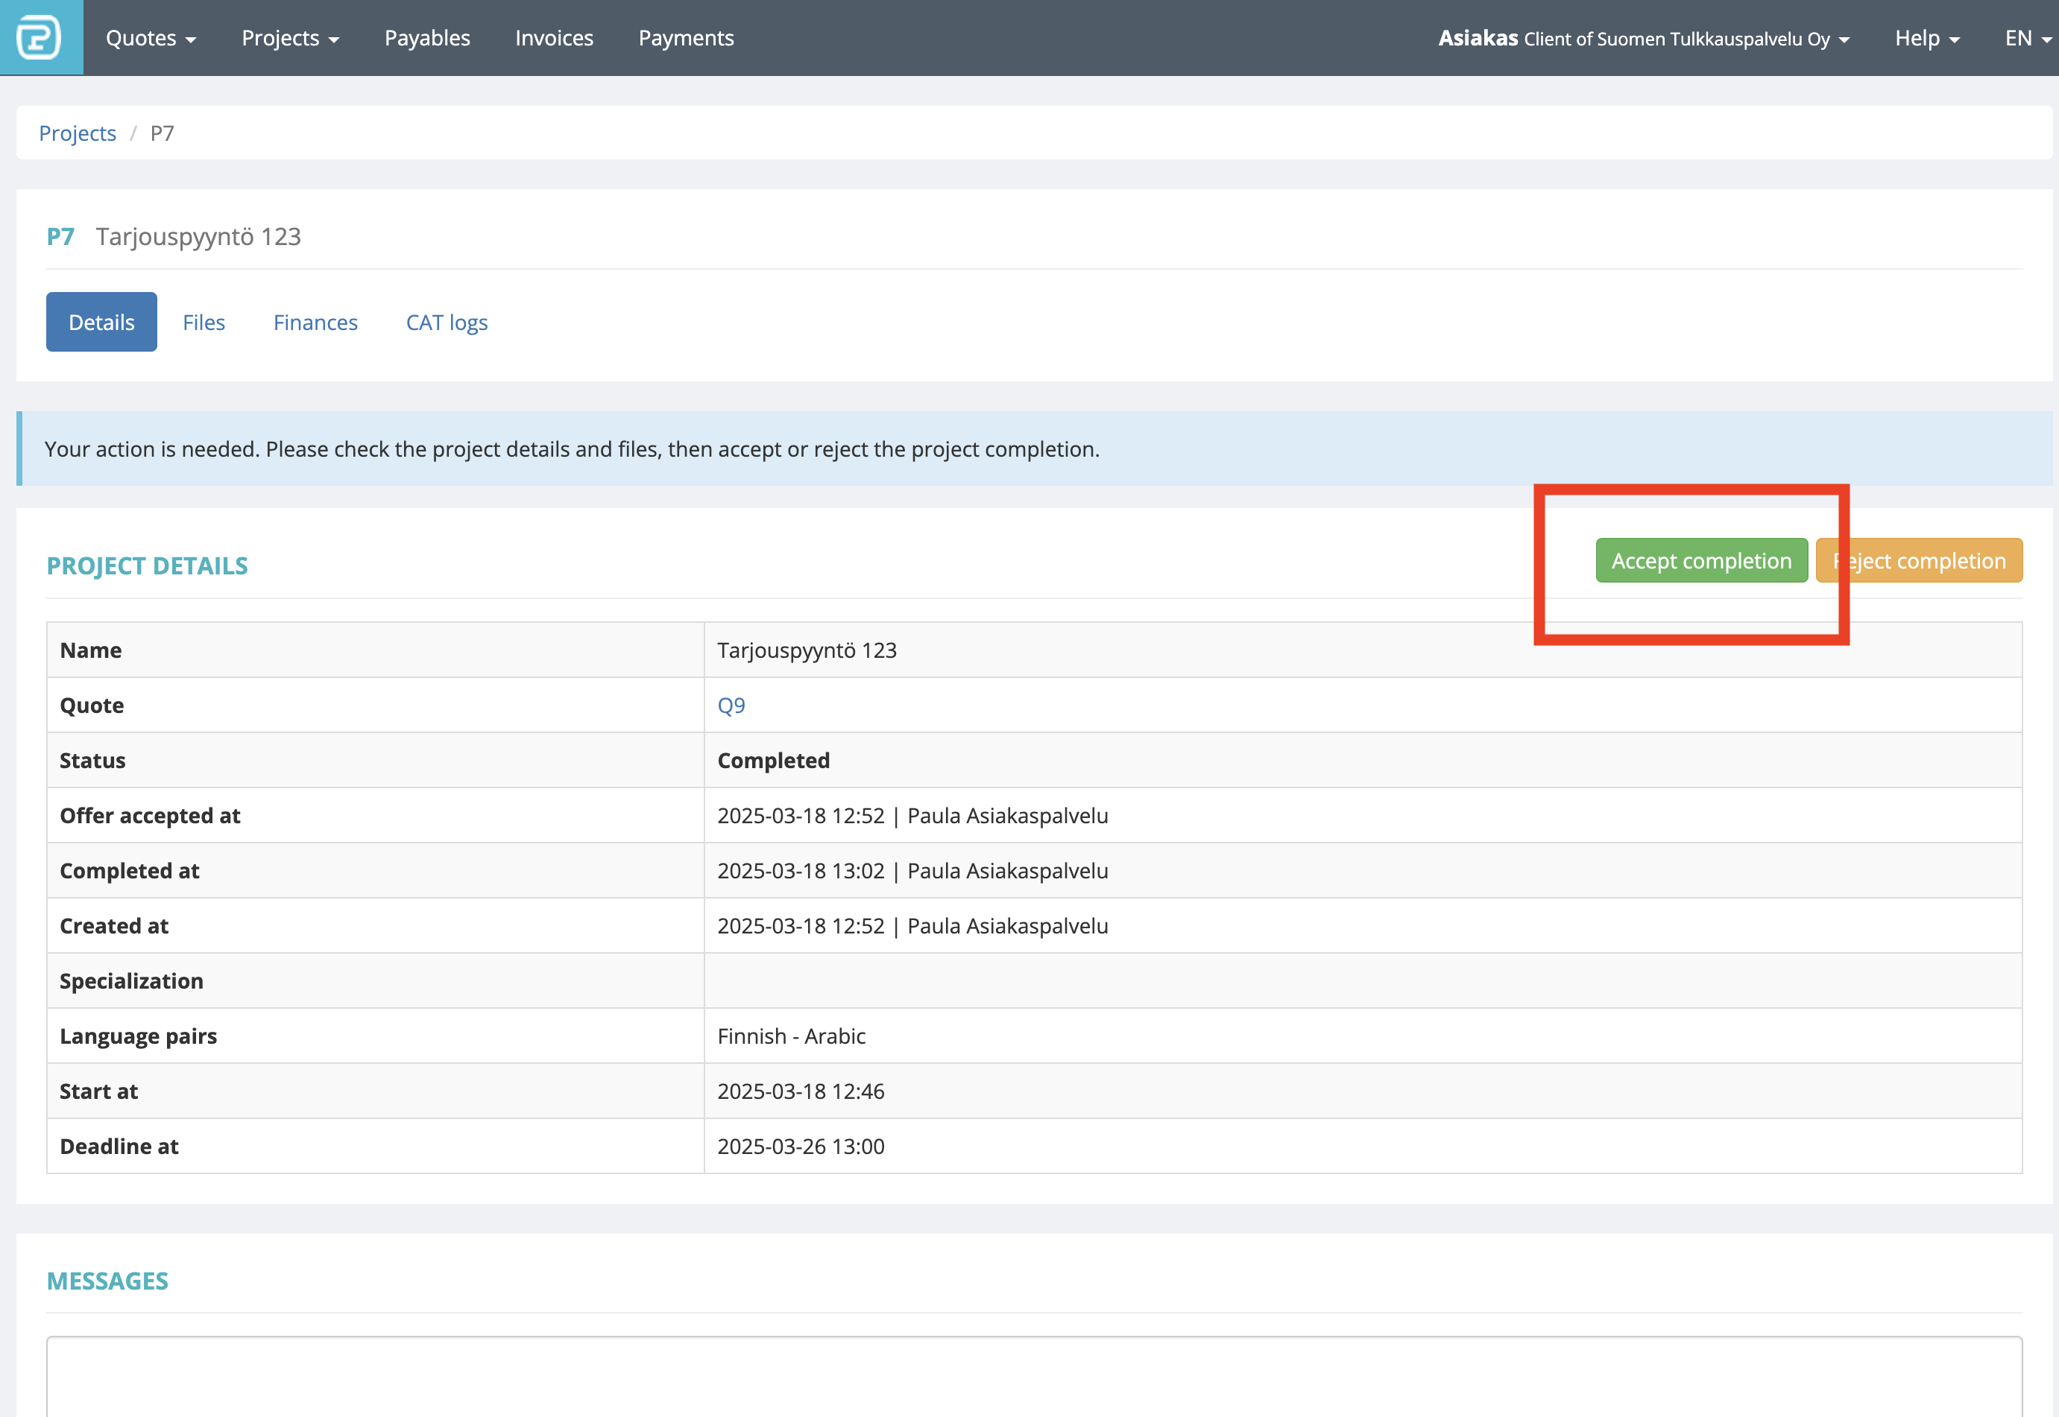
Task: Open the Asiakas account dropdown
Action: pyautogui.click(x=1643, y=38)
